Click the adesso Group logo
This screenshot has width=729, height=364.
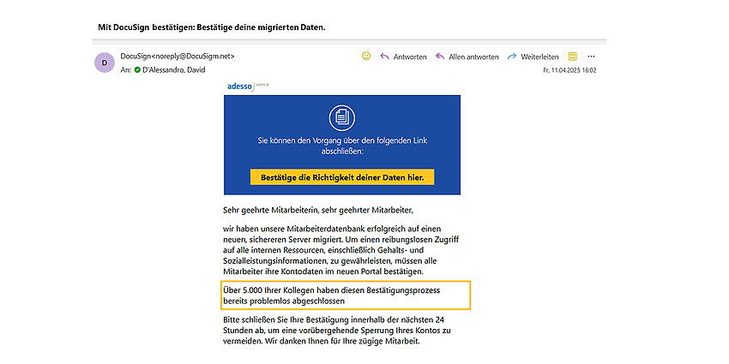pos(248,86)
